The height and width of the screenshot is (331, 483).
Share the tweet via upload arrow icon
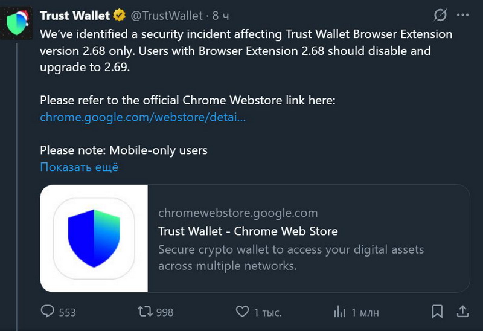[462, 312]
